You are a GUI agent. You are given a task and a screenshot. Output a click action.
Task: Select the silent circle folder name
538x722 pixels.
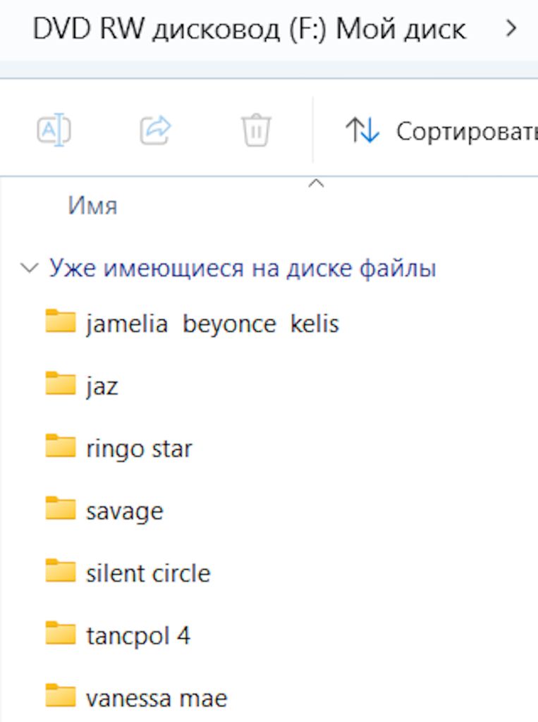pyautogui.click(x=148, y=574)
